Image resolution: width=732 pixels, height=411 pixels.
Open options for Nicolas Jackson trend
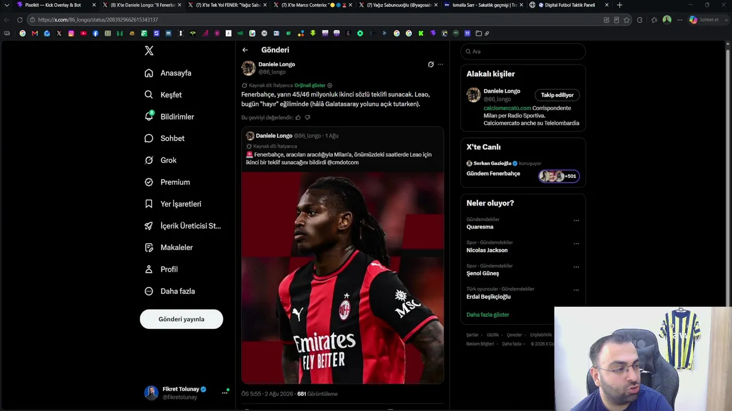(x=576, y=244)
